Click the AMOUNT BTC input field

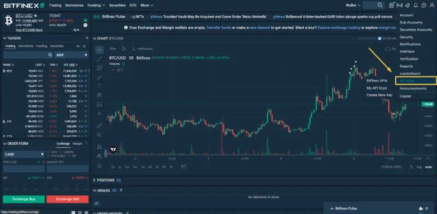click(x=67, y=169)
